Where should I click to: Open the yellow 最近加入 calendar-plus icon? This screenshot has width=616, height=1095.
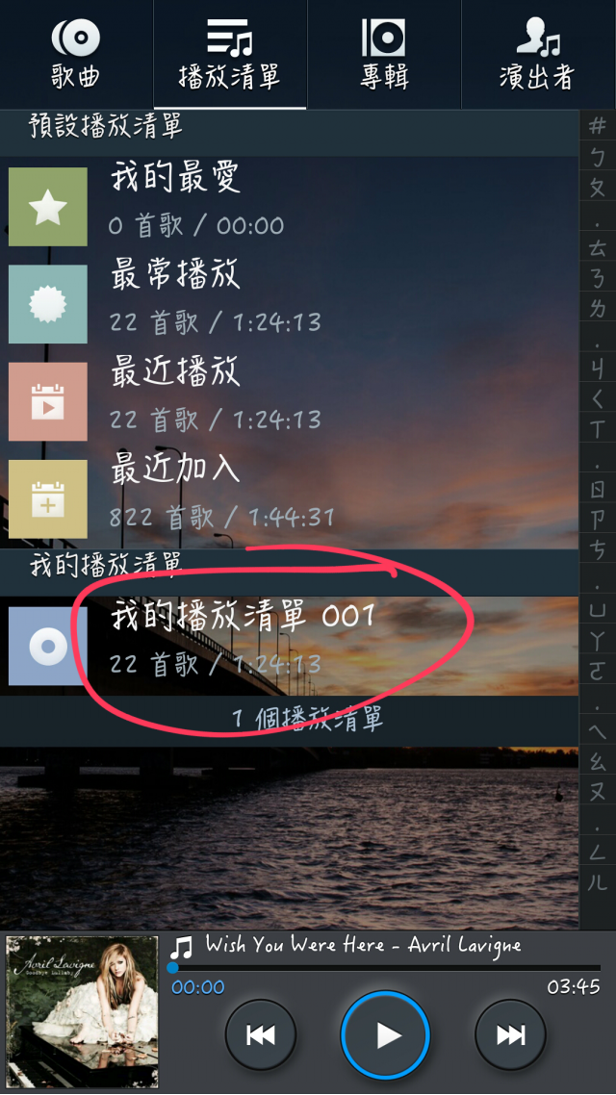point(47,498)
